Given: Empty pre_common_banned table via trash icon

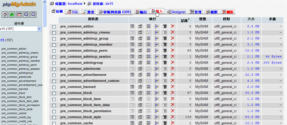Looking at the screenshot, I should point(165,87).
